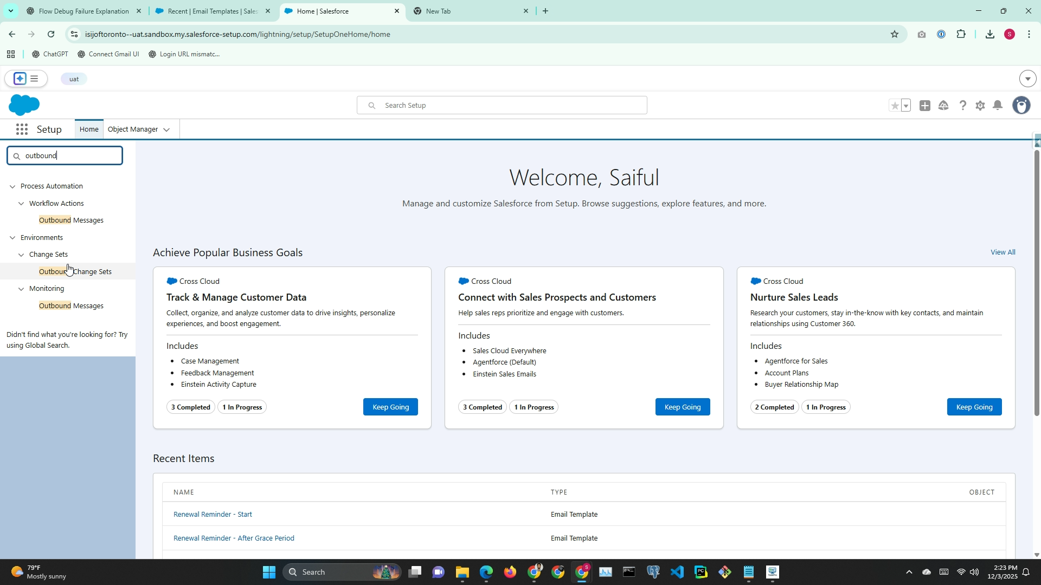This screenshot has height=585, width=1041.
Task: Open the Renewal Reminder - Start link
Action: pos(213,514)
